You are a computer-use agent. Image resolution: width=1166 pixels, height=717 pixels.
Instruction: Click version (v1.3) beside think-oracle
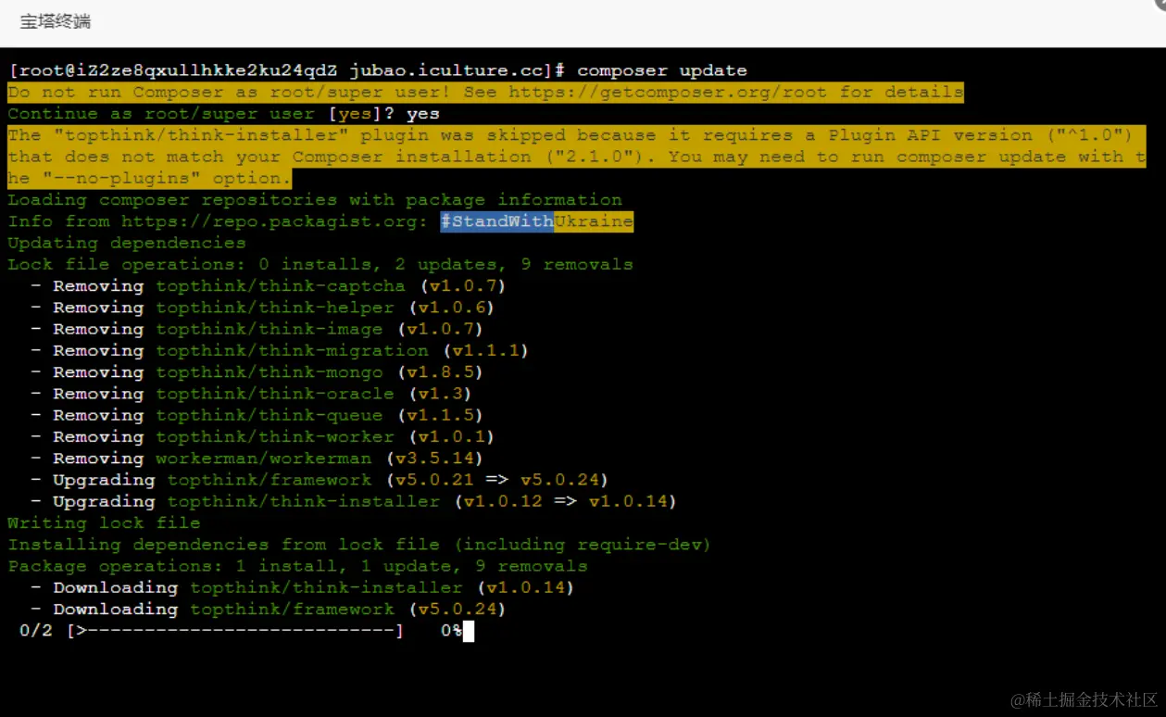(440, 394)
